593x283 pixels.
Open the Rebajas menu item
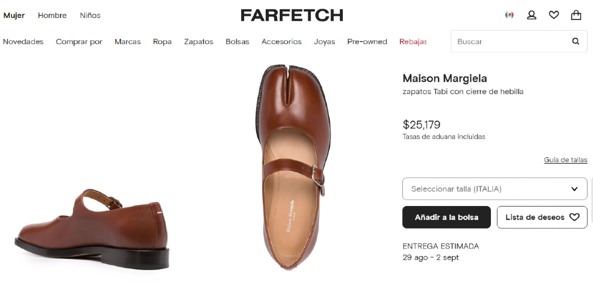[413, 41]
